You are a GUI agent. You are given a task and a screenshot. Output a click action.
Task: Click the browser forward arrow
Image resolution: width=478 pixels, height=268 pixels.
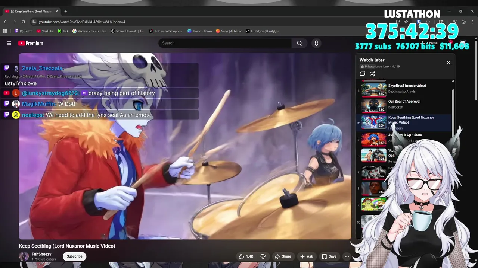tap(15, 22)
